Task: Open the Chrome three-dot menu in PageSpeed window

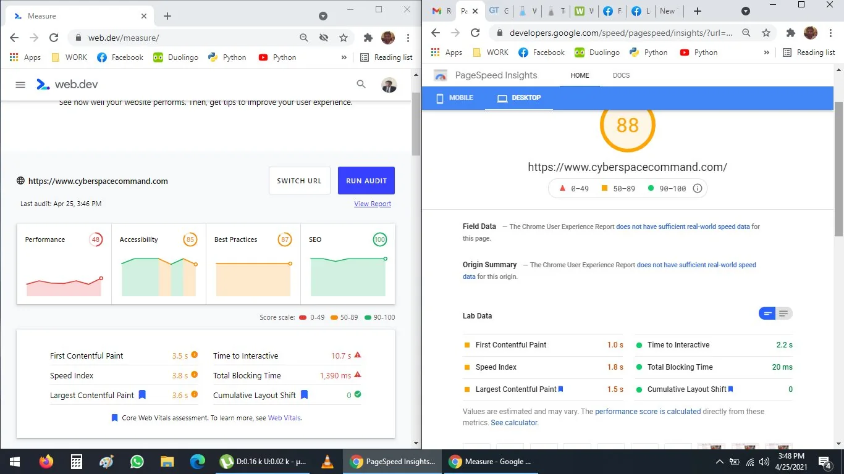Action: point(829,33)
